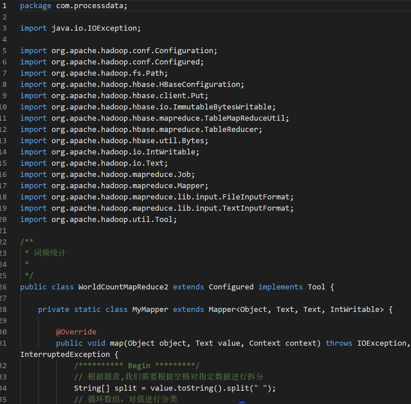Click the hbase.util.Bytes import line
This screenshot has width=411, height=404.
tap(114, 141)
